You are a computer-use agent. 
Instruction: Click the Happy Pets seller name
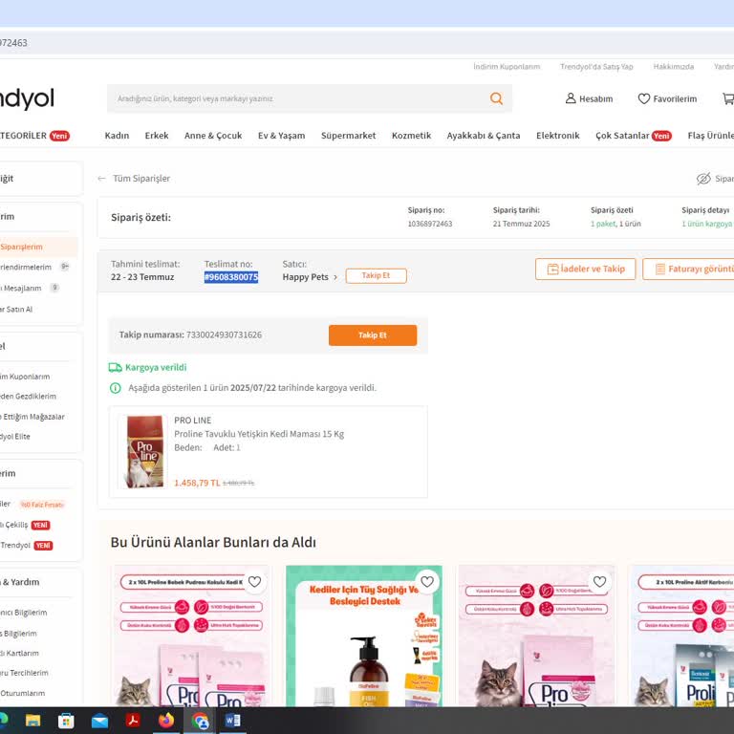tap(305, 277)
